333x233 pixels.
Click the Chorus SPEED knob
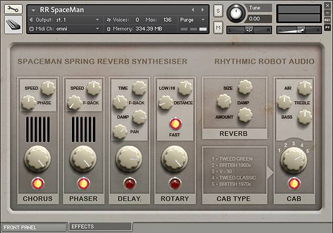[x=48, y=88]
